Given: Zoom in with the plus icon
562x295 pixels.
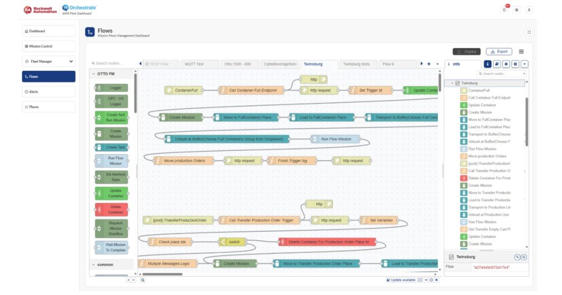Looking at the screenshot, I should coord(436,280).
